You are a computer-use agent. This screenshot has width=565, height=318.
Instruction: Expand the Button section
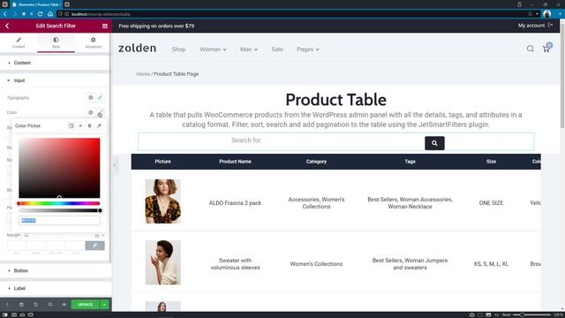(x=55, y=270)
